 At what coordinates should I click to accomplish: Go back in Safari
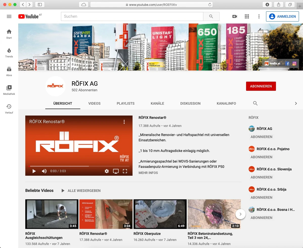tap(23, 5)
